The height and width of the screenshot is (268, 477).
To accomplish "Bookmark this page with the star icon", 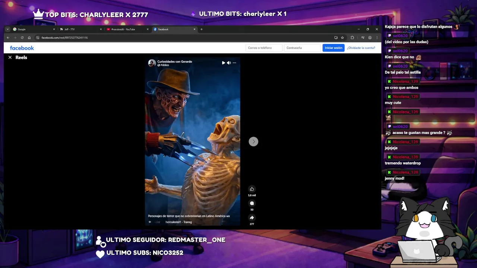I will point(342,38).
